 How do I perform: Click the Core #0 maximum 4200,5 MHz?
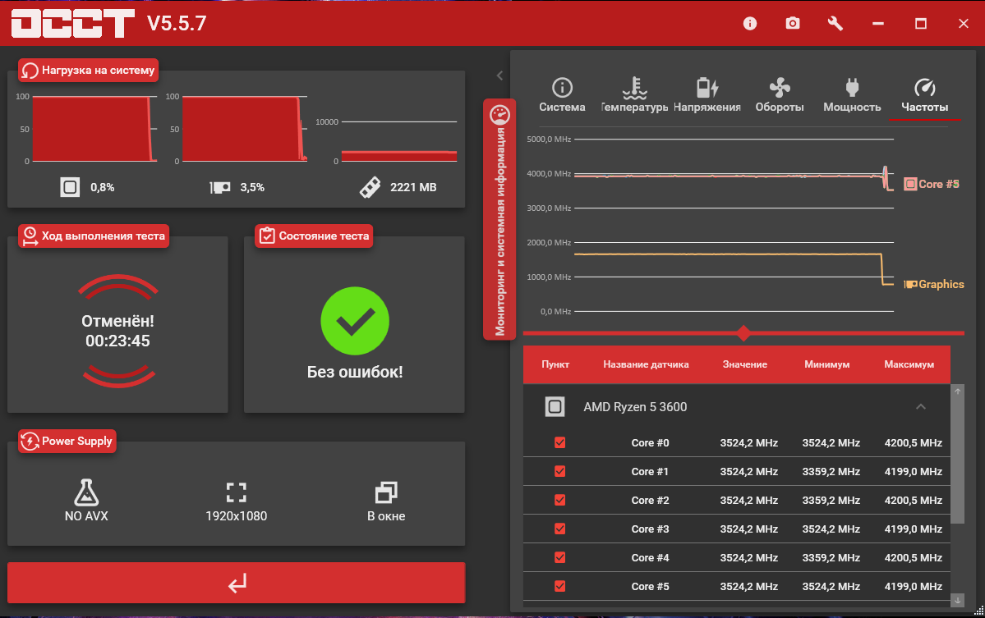(914, 443)
